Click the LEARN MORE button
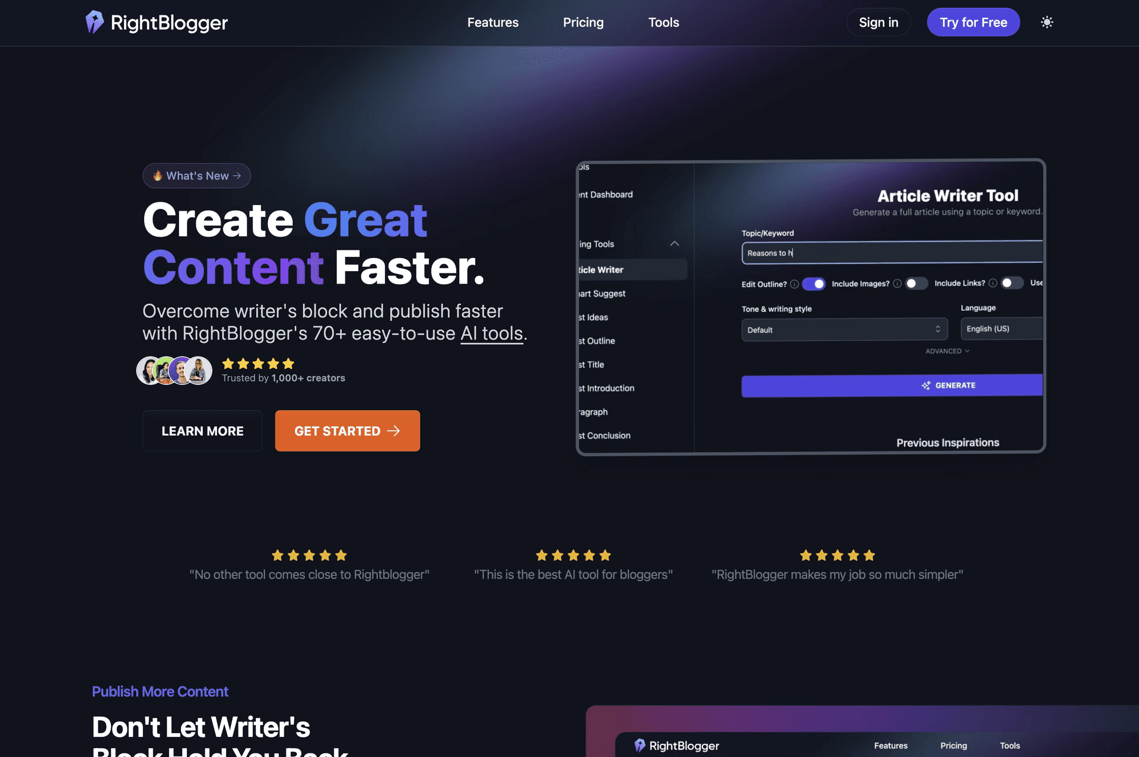1139x757 pixels. point(202,431)
